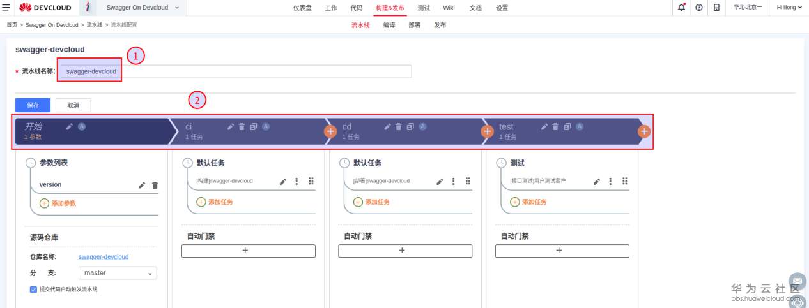Open the hamburger menu next to DEVCLOUD
The height and width of the screenshot is (308, 809).
(x=6, y=8)
